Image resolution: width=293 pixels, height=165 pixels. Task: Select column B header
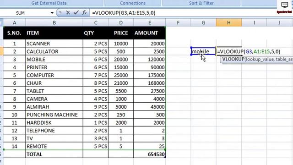point(54,22)
